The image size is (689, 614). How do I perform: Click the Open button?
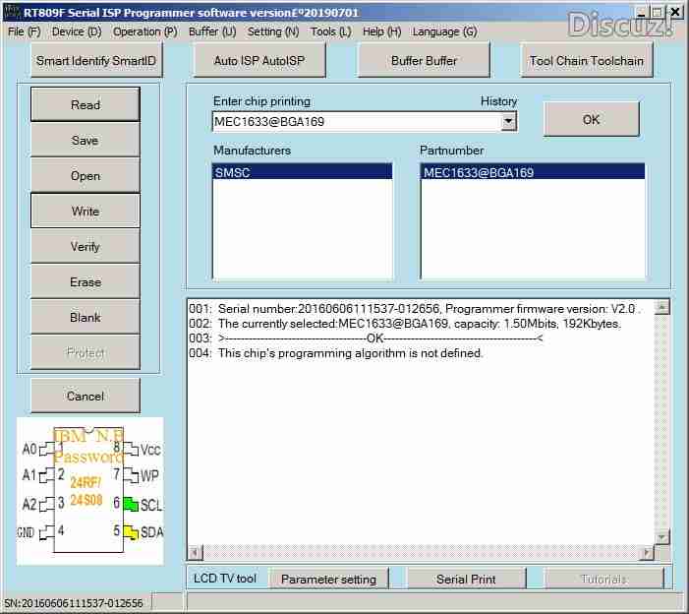(86, 176)
